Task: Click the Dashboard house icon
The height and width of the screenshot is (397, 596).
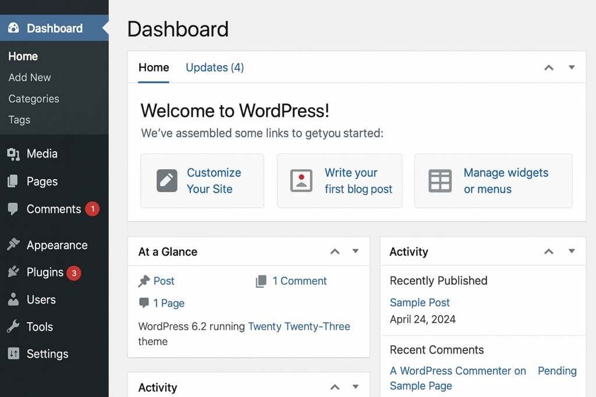Action: [13, 28]
